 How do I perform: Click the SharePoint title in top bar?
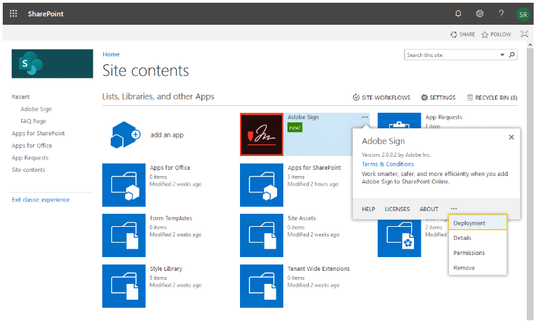(45, 14)
